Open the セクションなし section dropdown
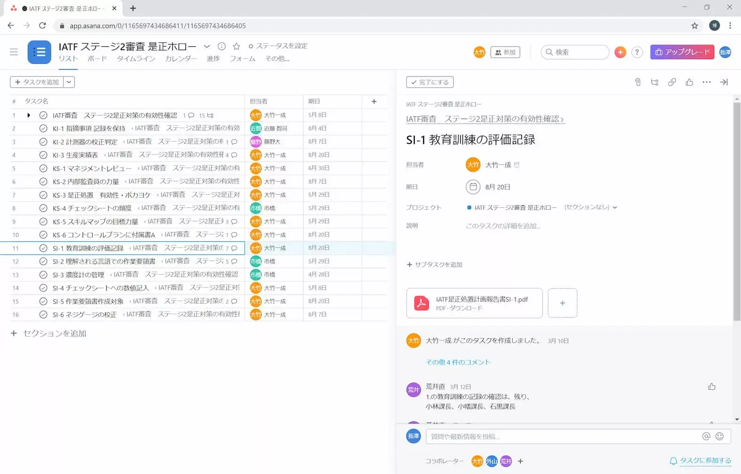The height and width of the screenshot is (474, 741). (590, 207)
